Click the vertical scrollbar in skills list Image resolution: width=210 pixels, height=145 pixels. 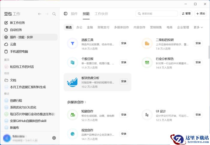pyautogui.click(x=209, y=52)
